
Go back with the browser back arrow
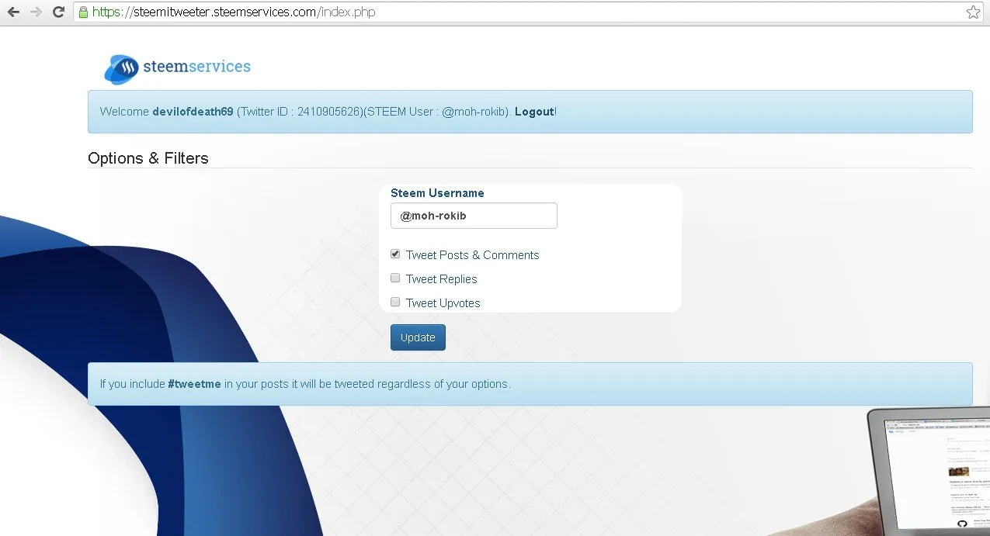click(13, 12)
